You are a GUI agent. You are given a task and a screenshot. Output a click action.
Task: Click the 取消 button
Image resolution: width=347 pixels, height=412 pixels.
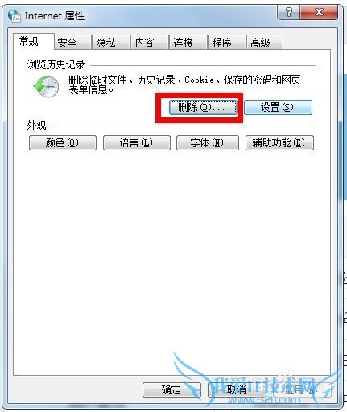point(237,389)
